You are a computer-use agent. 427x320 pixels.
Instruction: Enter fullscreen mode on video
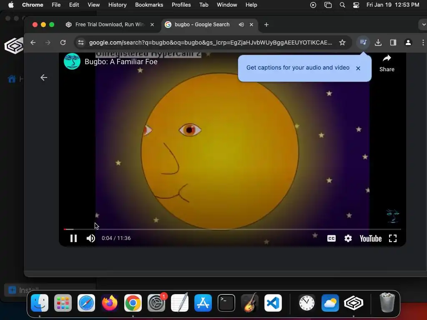[x=393, y=238]
